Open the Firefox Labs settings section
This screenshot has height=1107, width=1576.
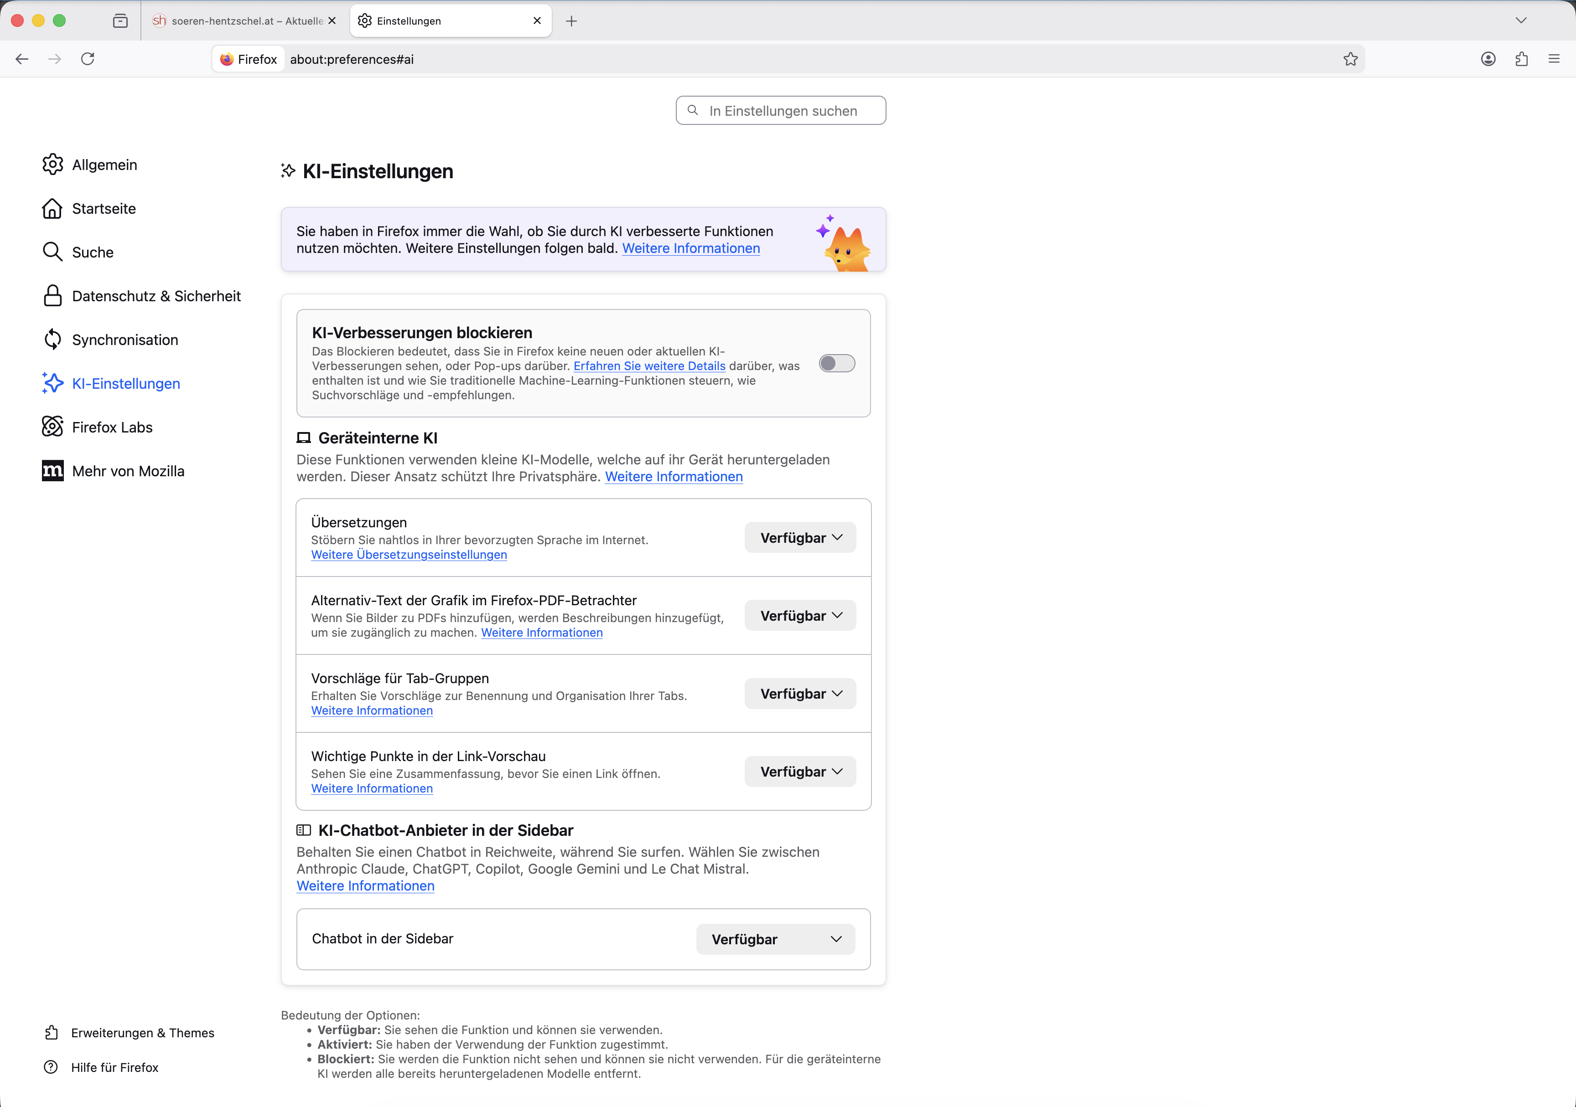click(x=112, y=427)
